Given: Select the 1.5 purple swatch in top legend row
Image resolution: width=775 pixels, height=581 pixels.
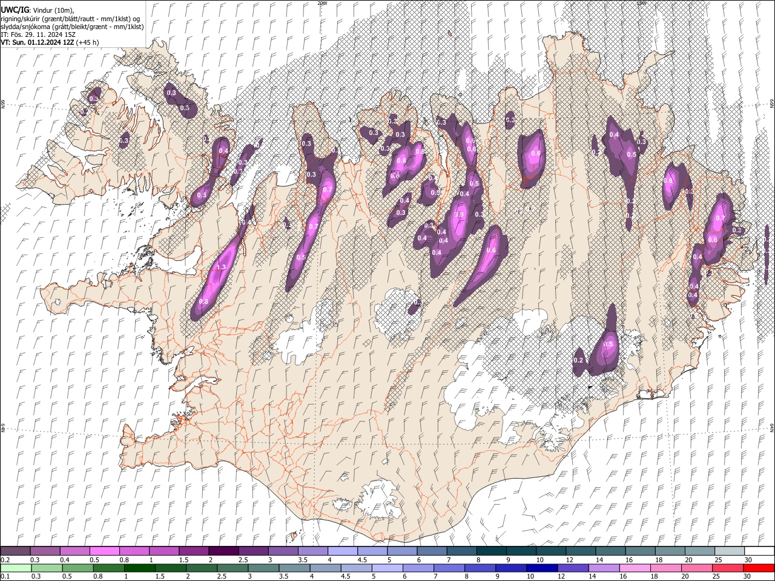Looking at the screenshot, I should tap(193, 551).
